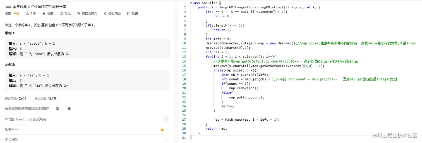Click the panel divider handle dots
422x143 pixels.
176,100
